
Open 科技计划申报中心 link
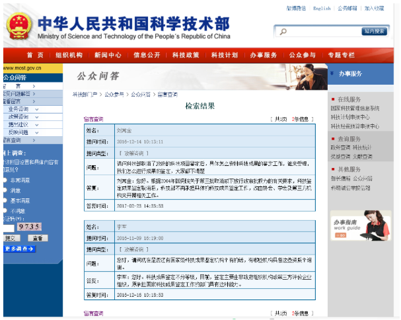coord(350,117)
